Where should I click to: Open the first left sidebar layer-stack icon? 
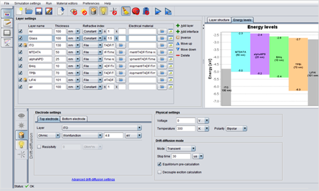click(x=7, y=14)
